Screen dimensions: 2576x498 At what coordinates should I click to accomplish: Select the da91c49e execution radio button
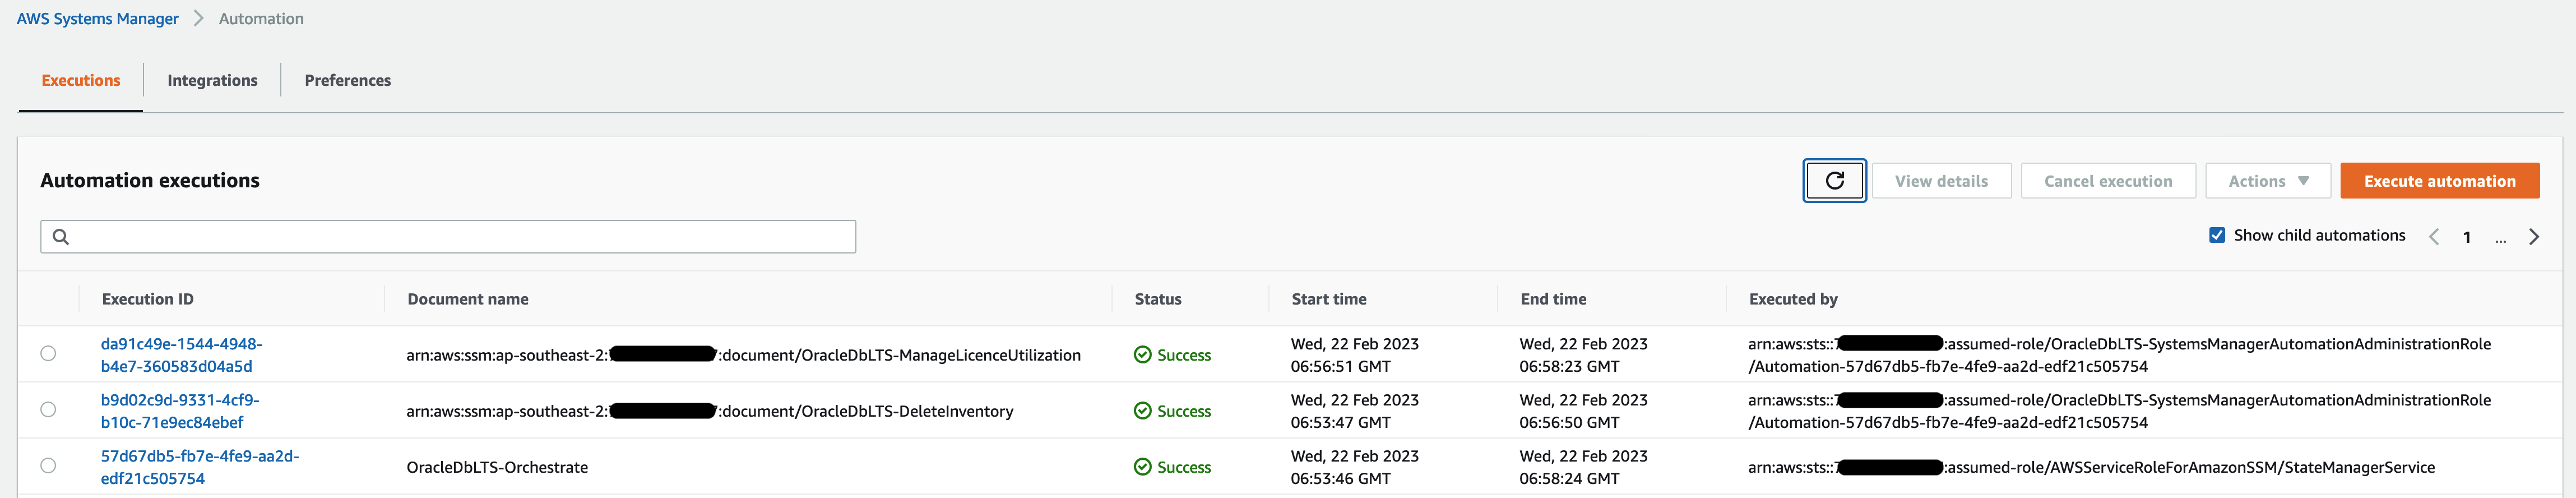click(x=48, y=353)
